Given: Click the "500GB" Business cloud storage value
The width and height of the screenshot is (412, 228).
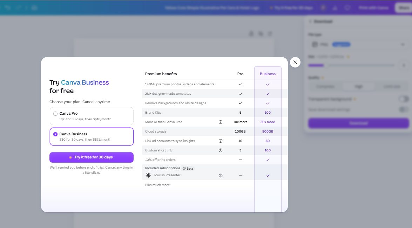Looking at the screenshot, I should (x=268, y=131).
